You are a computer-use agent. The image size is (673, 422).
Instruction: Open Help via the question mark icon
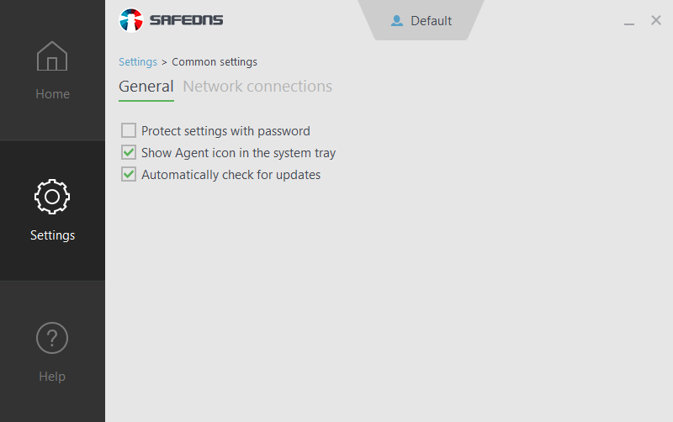click(52, 338)
